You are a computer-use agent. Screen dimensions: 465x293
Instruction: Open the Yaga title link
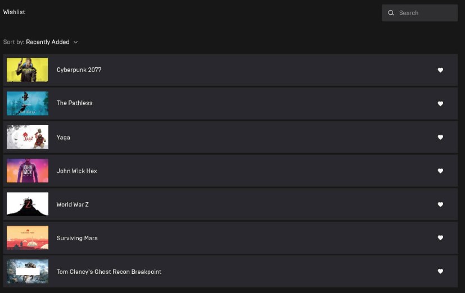coord(63,138)
